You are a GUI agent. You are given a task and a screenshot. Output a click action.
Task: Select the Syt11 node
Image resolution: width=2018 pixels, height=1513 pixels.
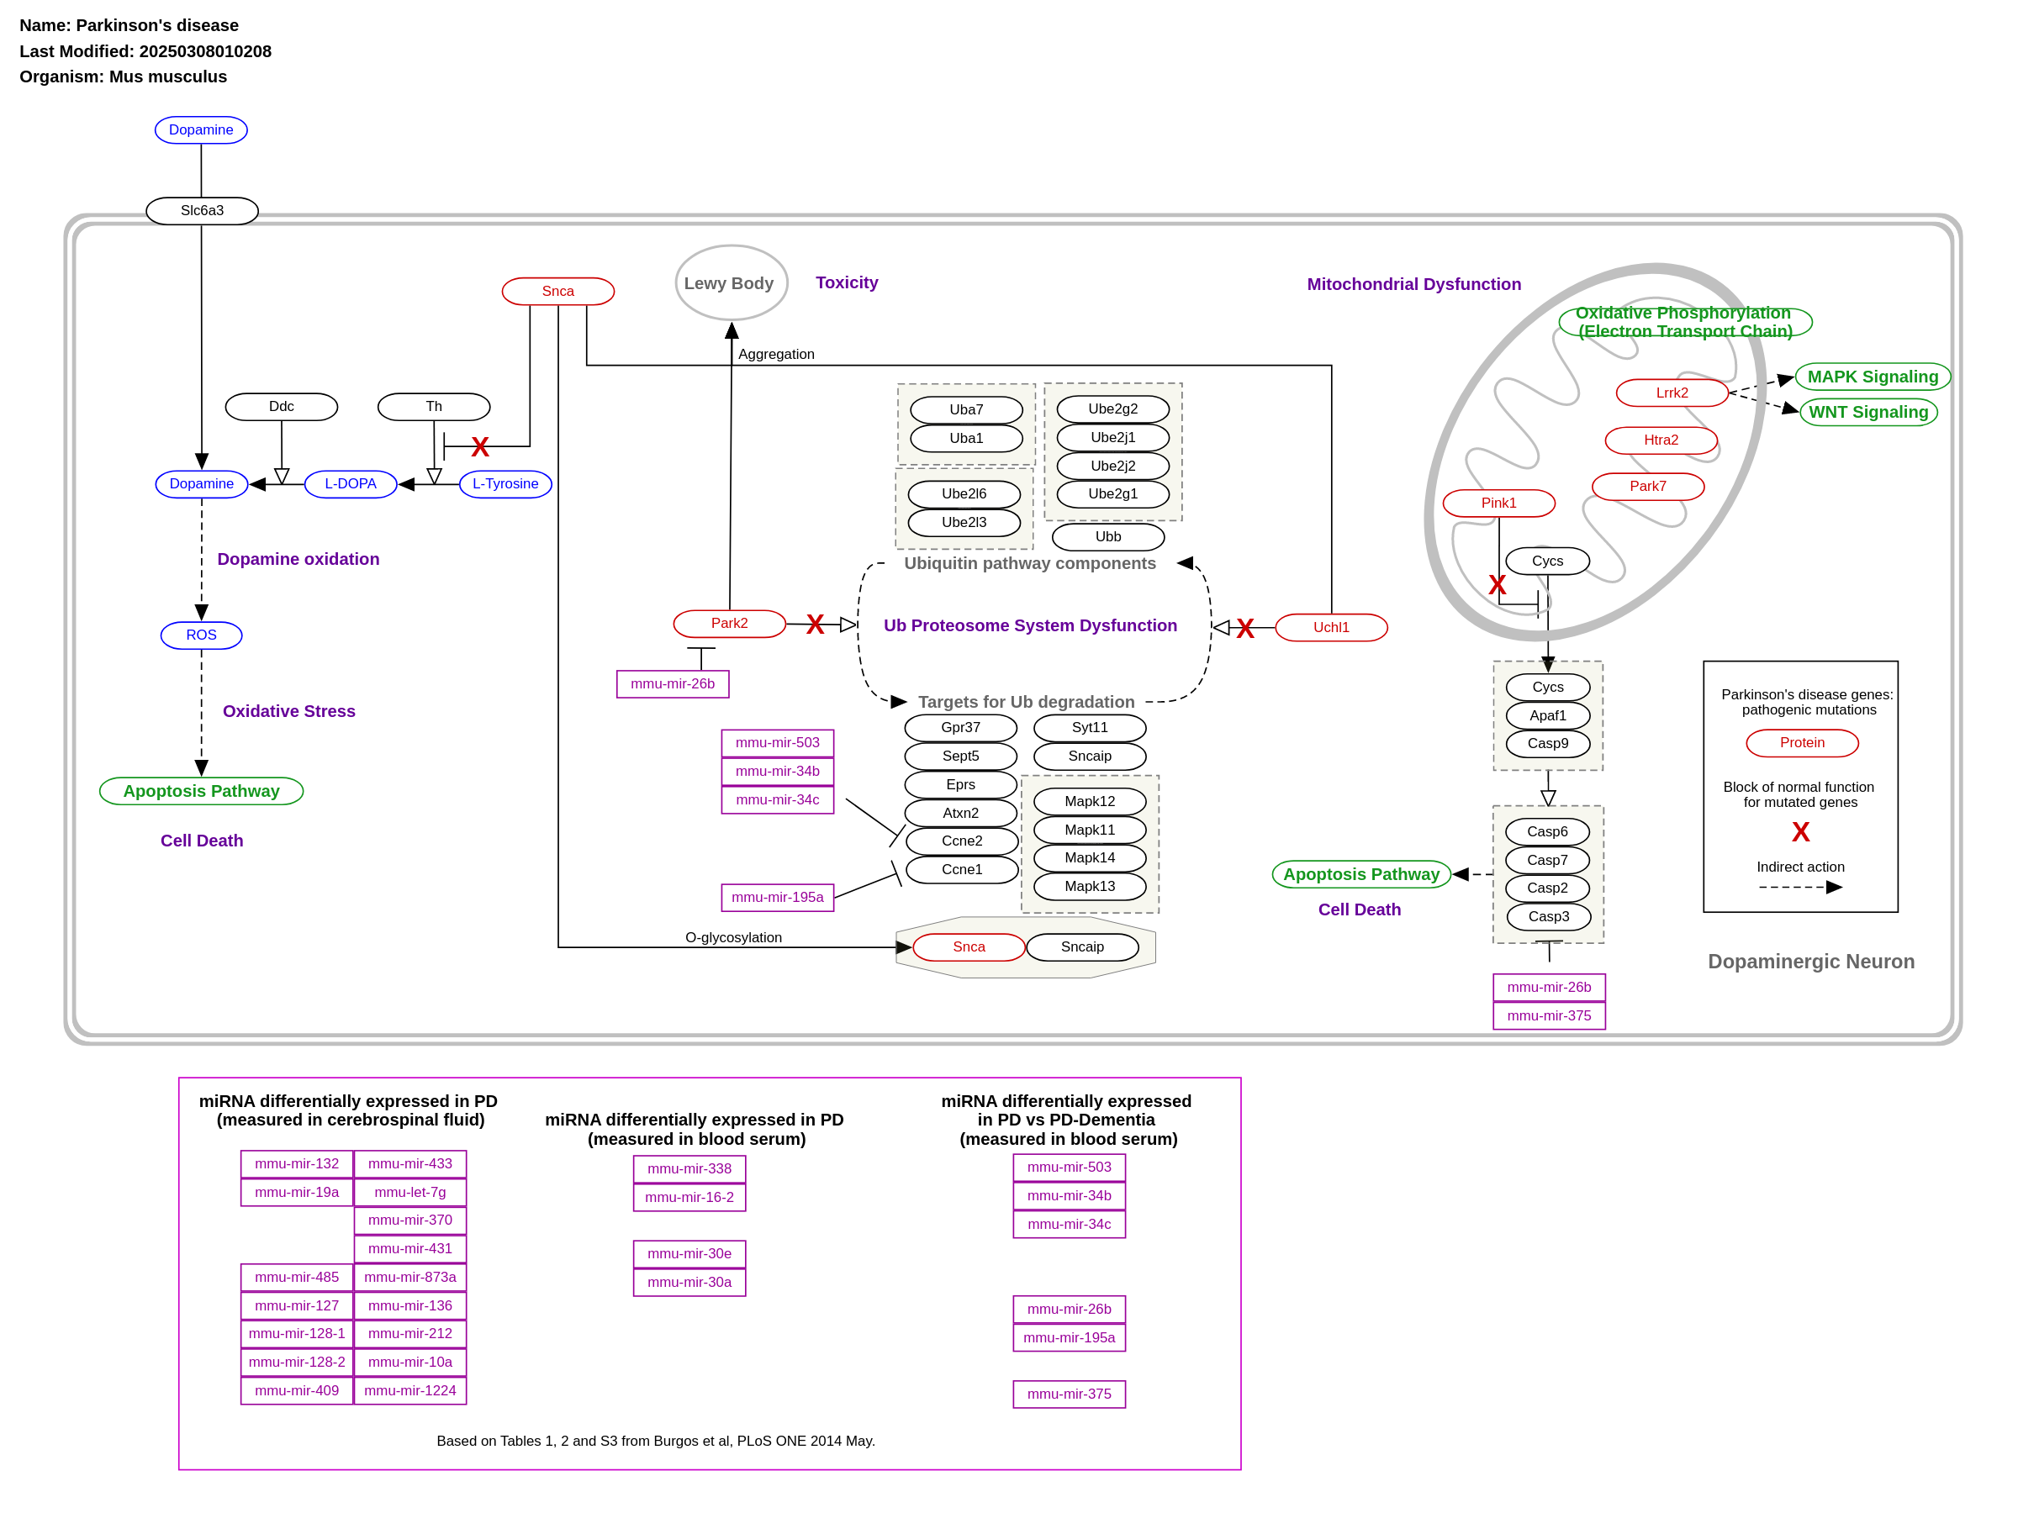[x=1091, y=728]
